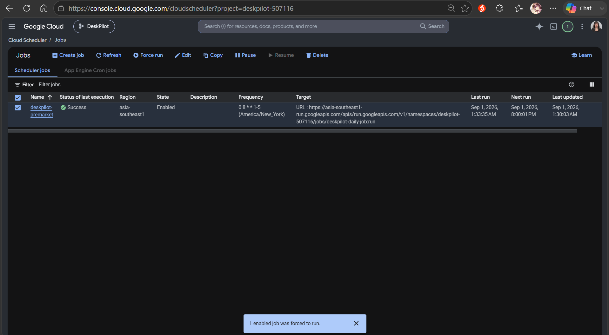Open the red lightning extension icon
Screen dimensions: 609x335
pyautogui.click(x=482, y=8)
